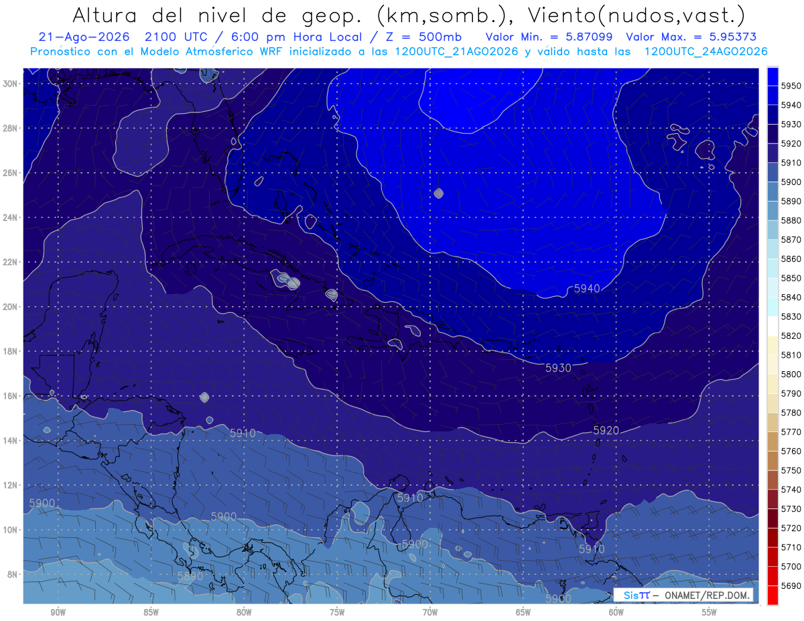The image size is (804, 621).
Task: Click the 26N latitude axis label
Action: pyautogui.click(x=9, y=173)
